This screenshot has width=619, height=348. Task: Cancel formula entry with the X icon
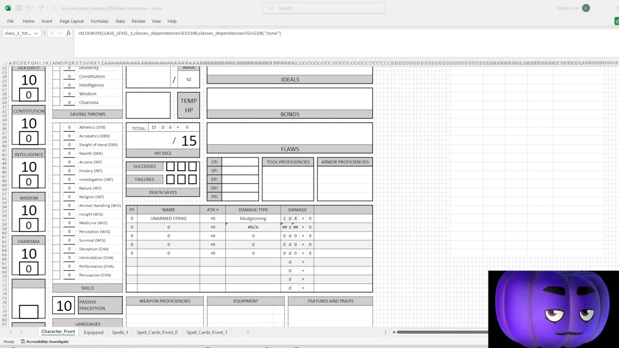52,33
